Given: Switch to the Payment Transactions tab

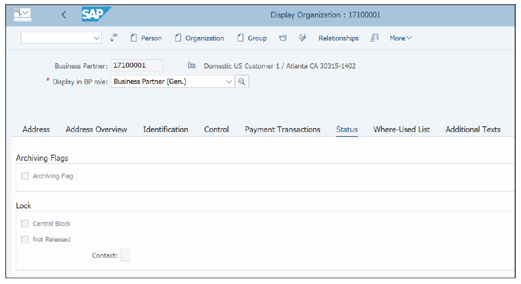Looking at the screenshot, I should (282, 129).
